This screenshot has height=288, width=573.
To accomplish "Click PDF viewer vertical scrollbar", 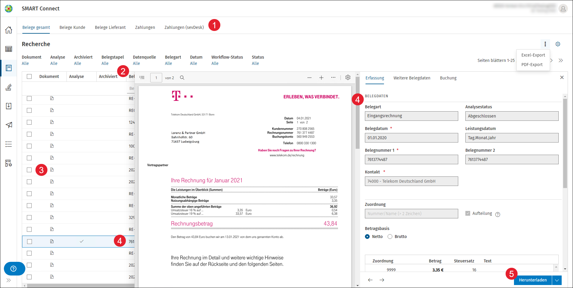I will [x=357, y=113].
